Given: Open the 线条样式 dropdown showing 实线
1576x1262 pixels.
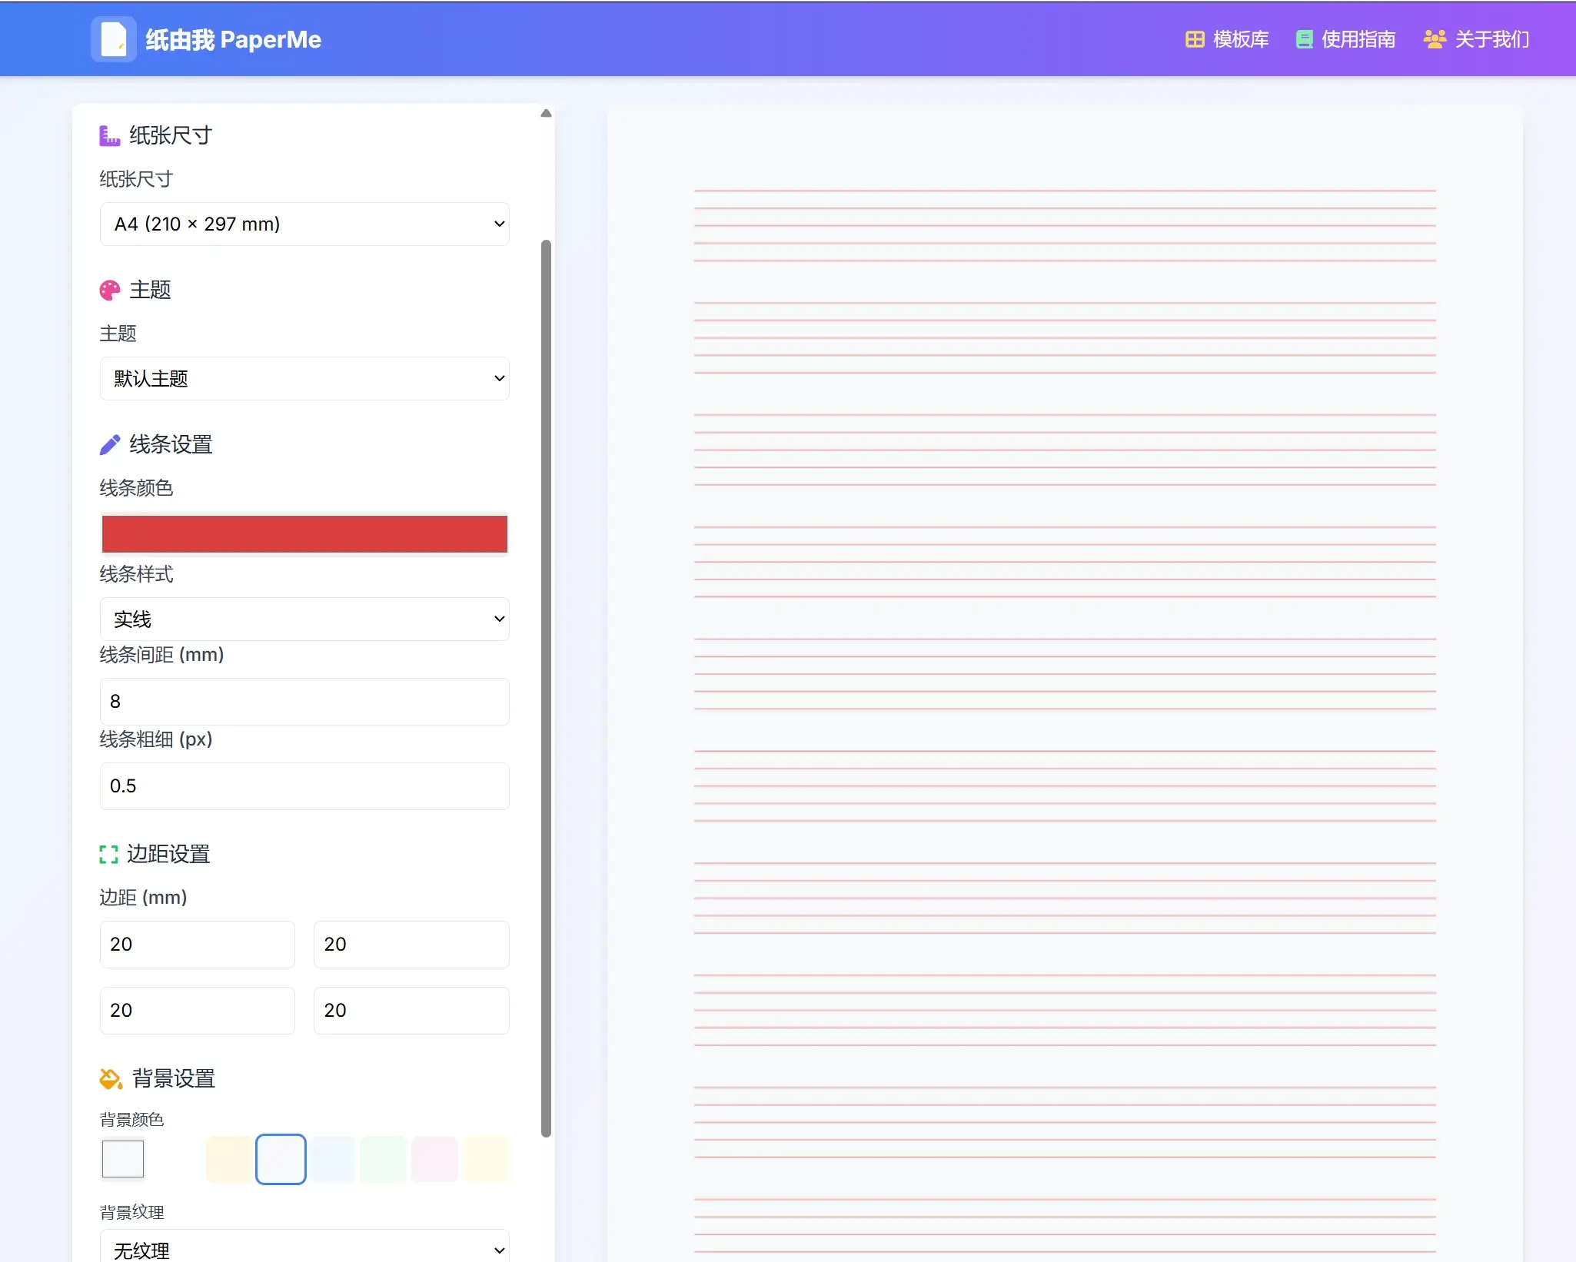Looking at the screenshot, I should point(304,619).
